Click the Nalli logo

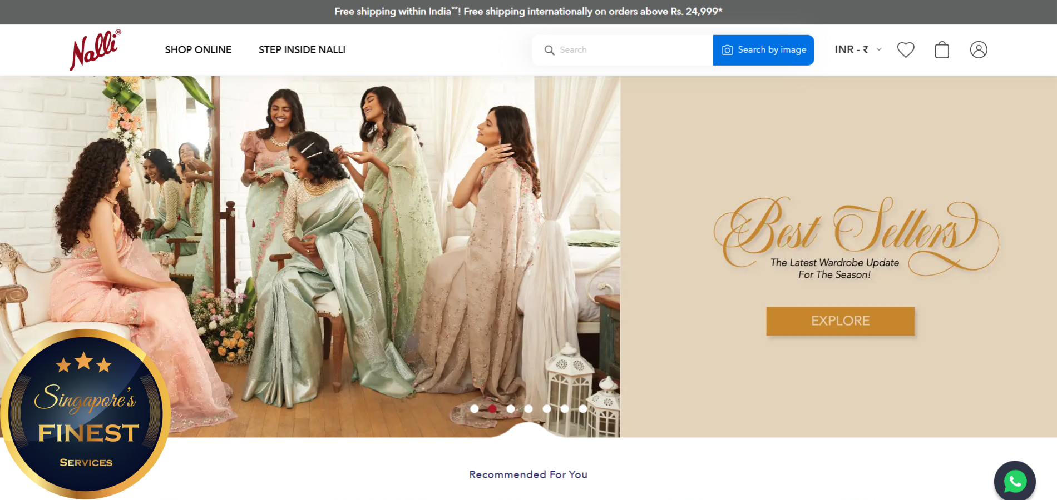tap(95, 50)
